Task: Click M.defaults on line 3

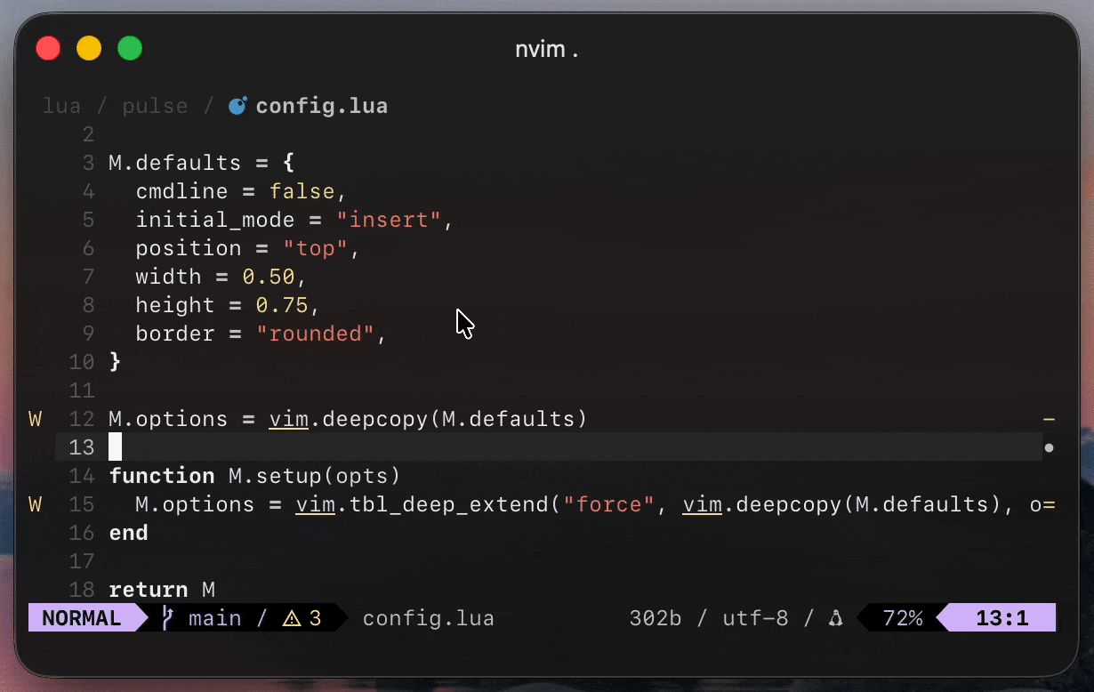Action: (x=175, y=163)
